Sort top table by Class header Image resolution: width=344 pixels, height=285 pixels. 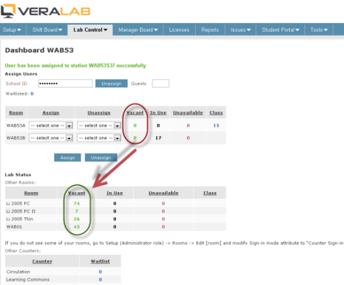pyautogui.click(x=216, y=113)
